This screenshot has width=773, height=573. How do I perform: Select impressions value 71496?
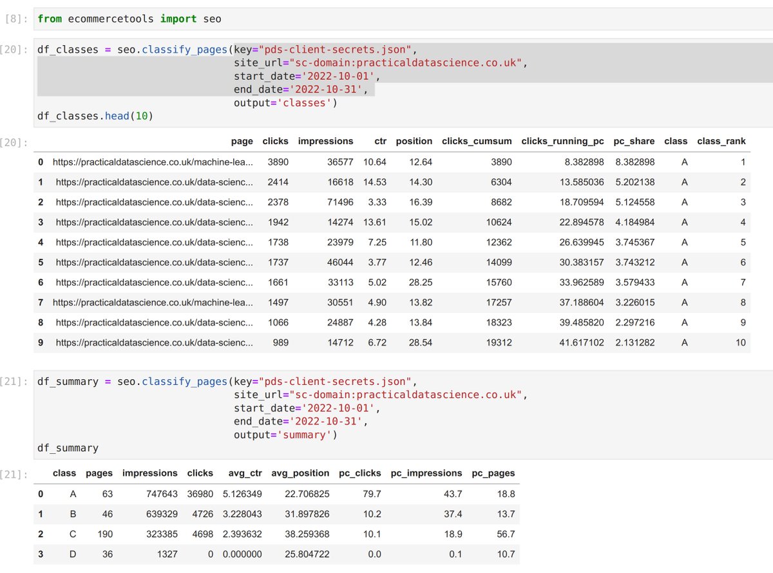coord(339,202)
